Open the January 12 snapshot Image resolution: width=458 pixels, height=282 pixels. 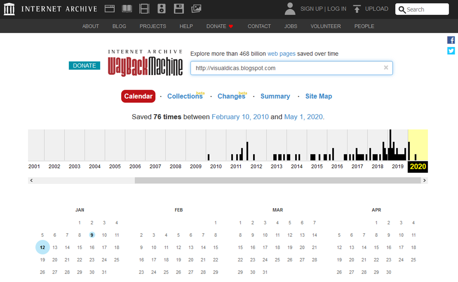[42, 247]
